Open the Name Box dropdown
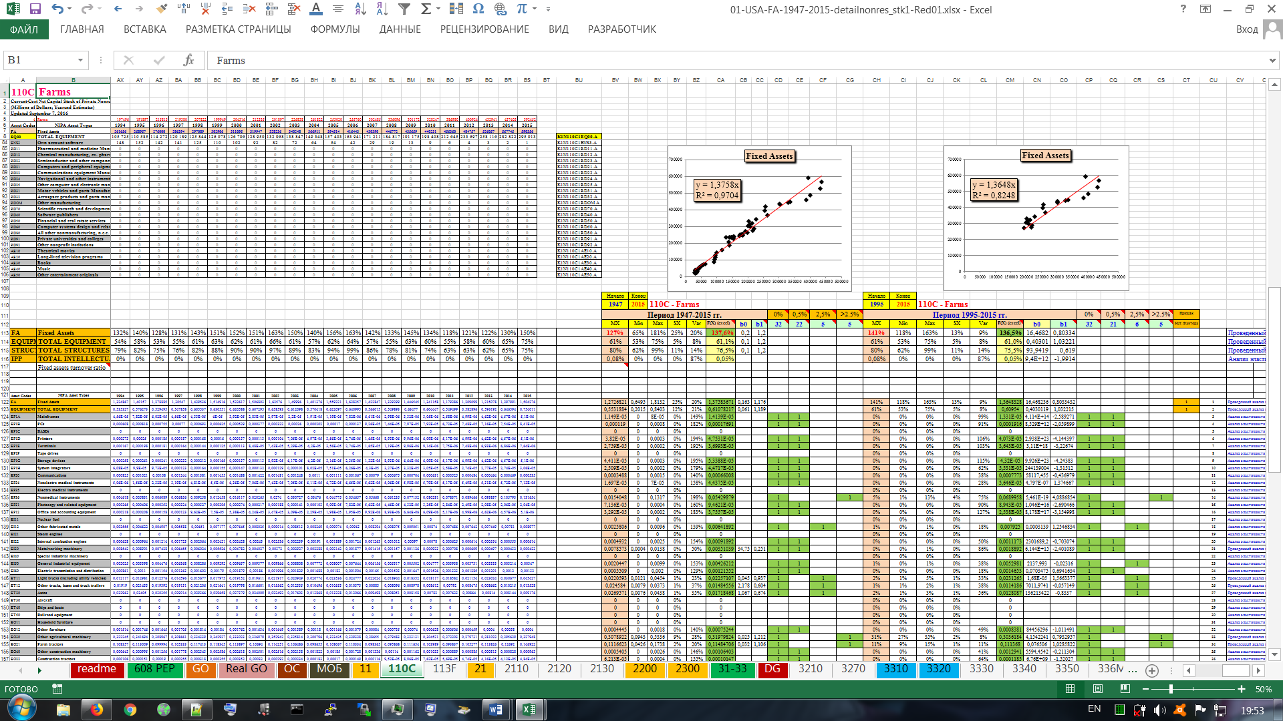Viewport: 1283px width, 721px height. [80, 60]
